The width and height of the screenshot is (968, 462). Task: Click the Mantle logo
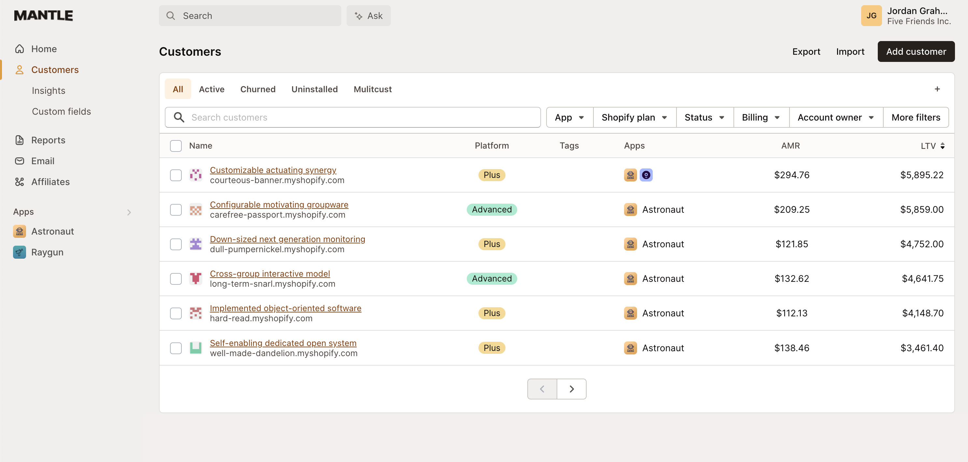tap(44, 15)
